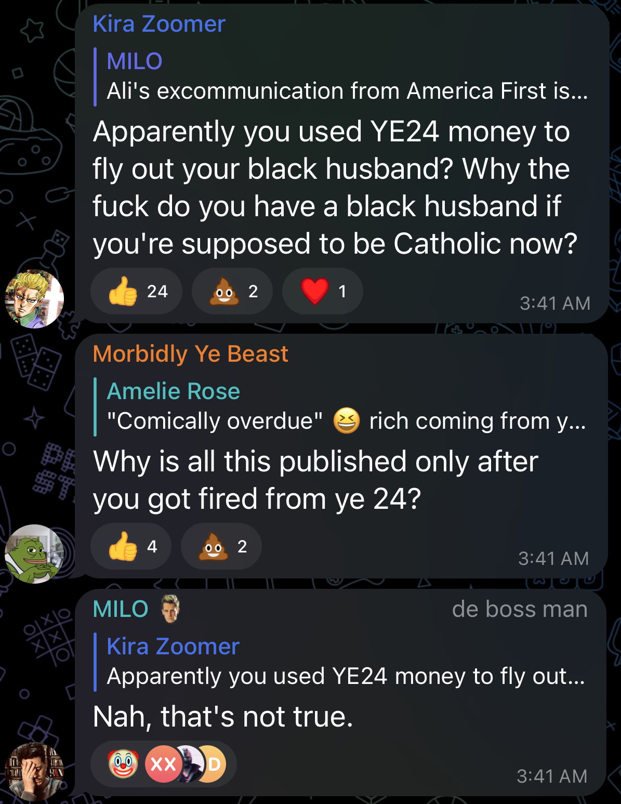Screen dimensions: 621x804
Task: Open Kira Zoomer sender name
Action: 159,24
